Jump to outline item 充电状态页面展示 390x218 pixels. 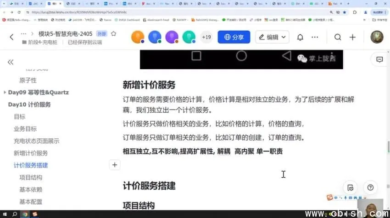[x=36, y=141]
